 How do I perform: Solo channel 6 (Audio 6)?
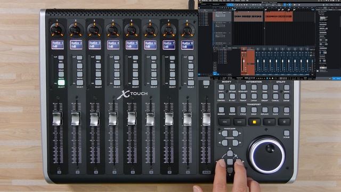coord(154,66)
